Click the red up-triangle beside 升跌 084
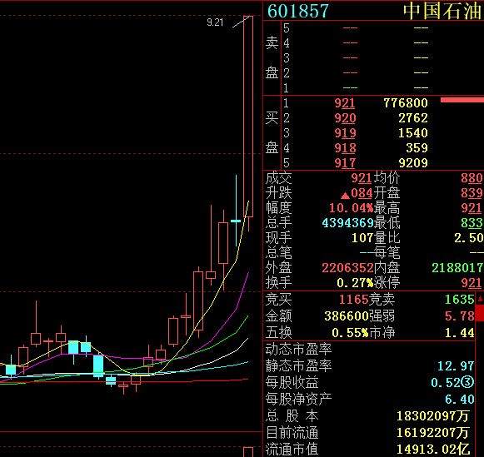Viewport: 484px width, 457px height. point(345,196)
